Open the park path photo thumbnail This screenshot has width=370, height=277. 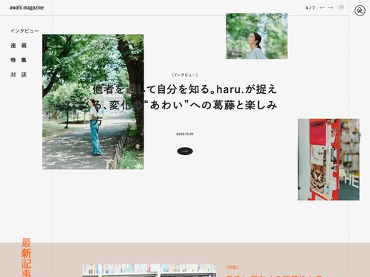[x=93, y=102]
